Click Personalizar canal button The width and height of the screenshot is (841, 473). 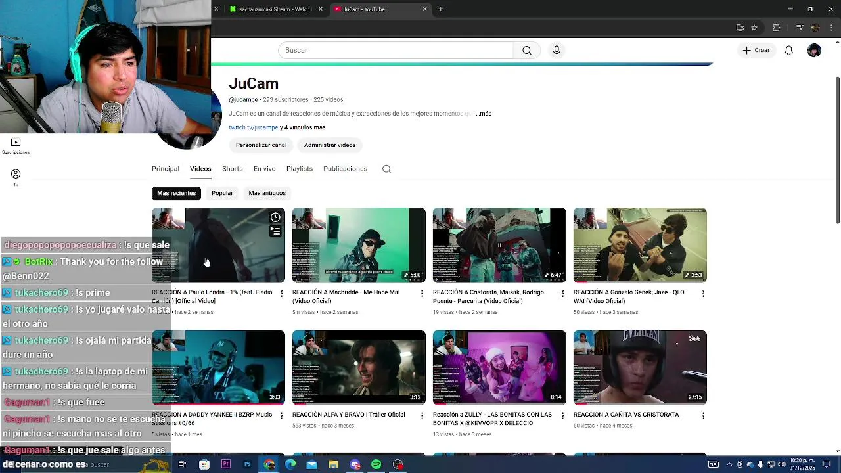coord(261,145)
